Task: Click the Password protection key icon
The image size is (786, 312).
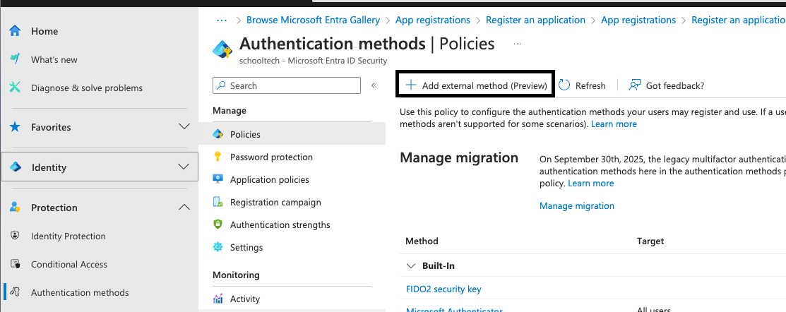Action: point(218,157)
